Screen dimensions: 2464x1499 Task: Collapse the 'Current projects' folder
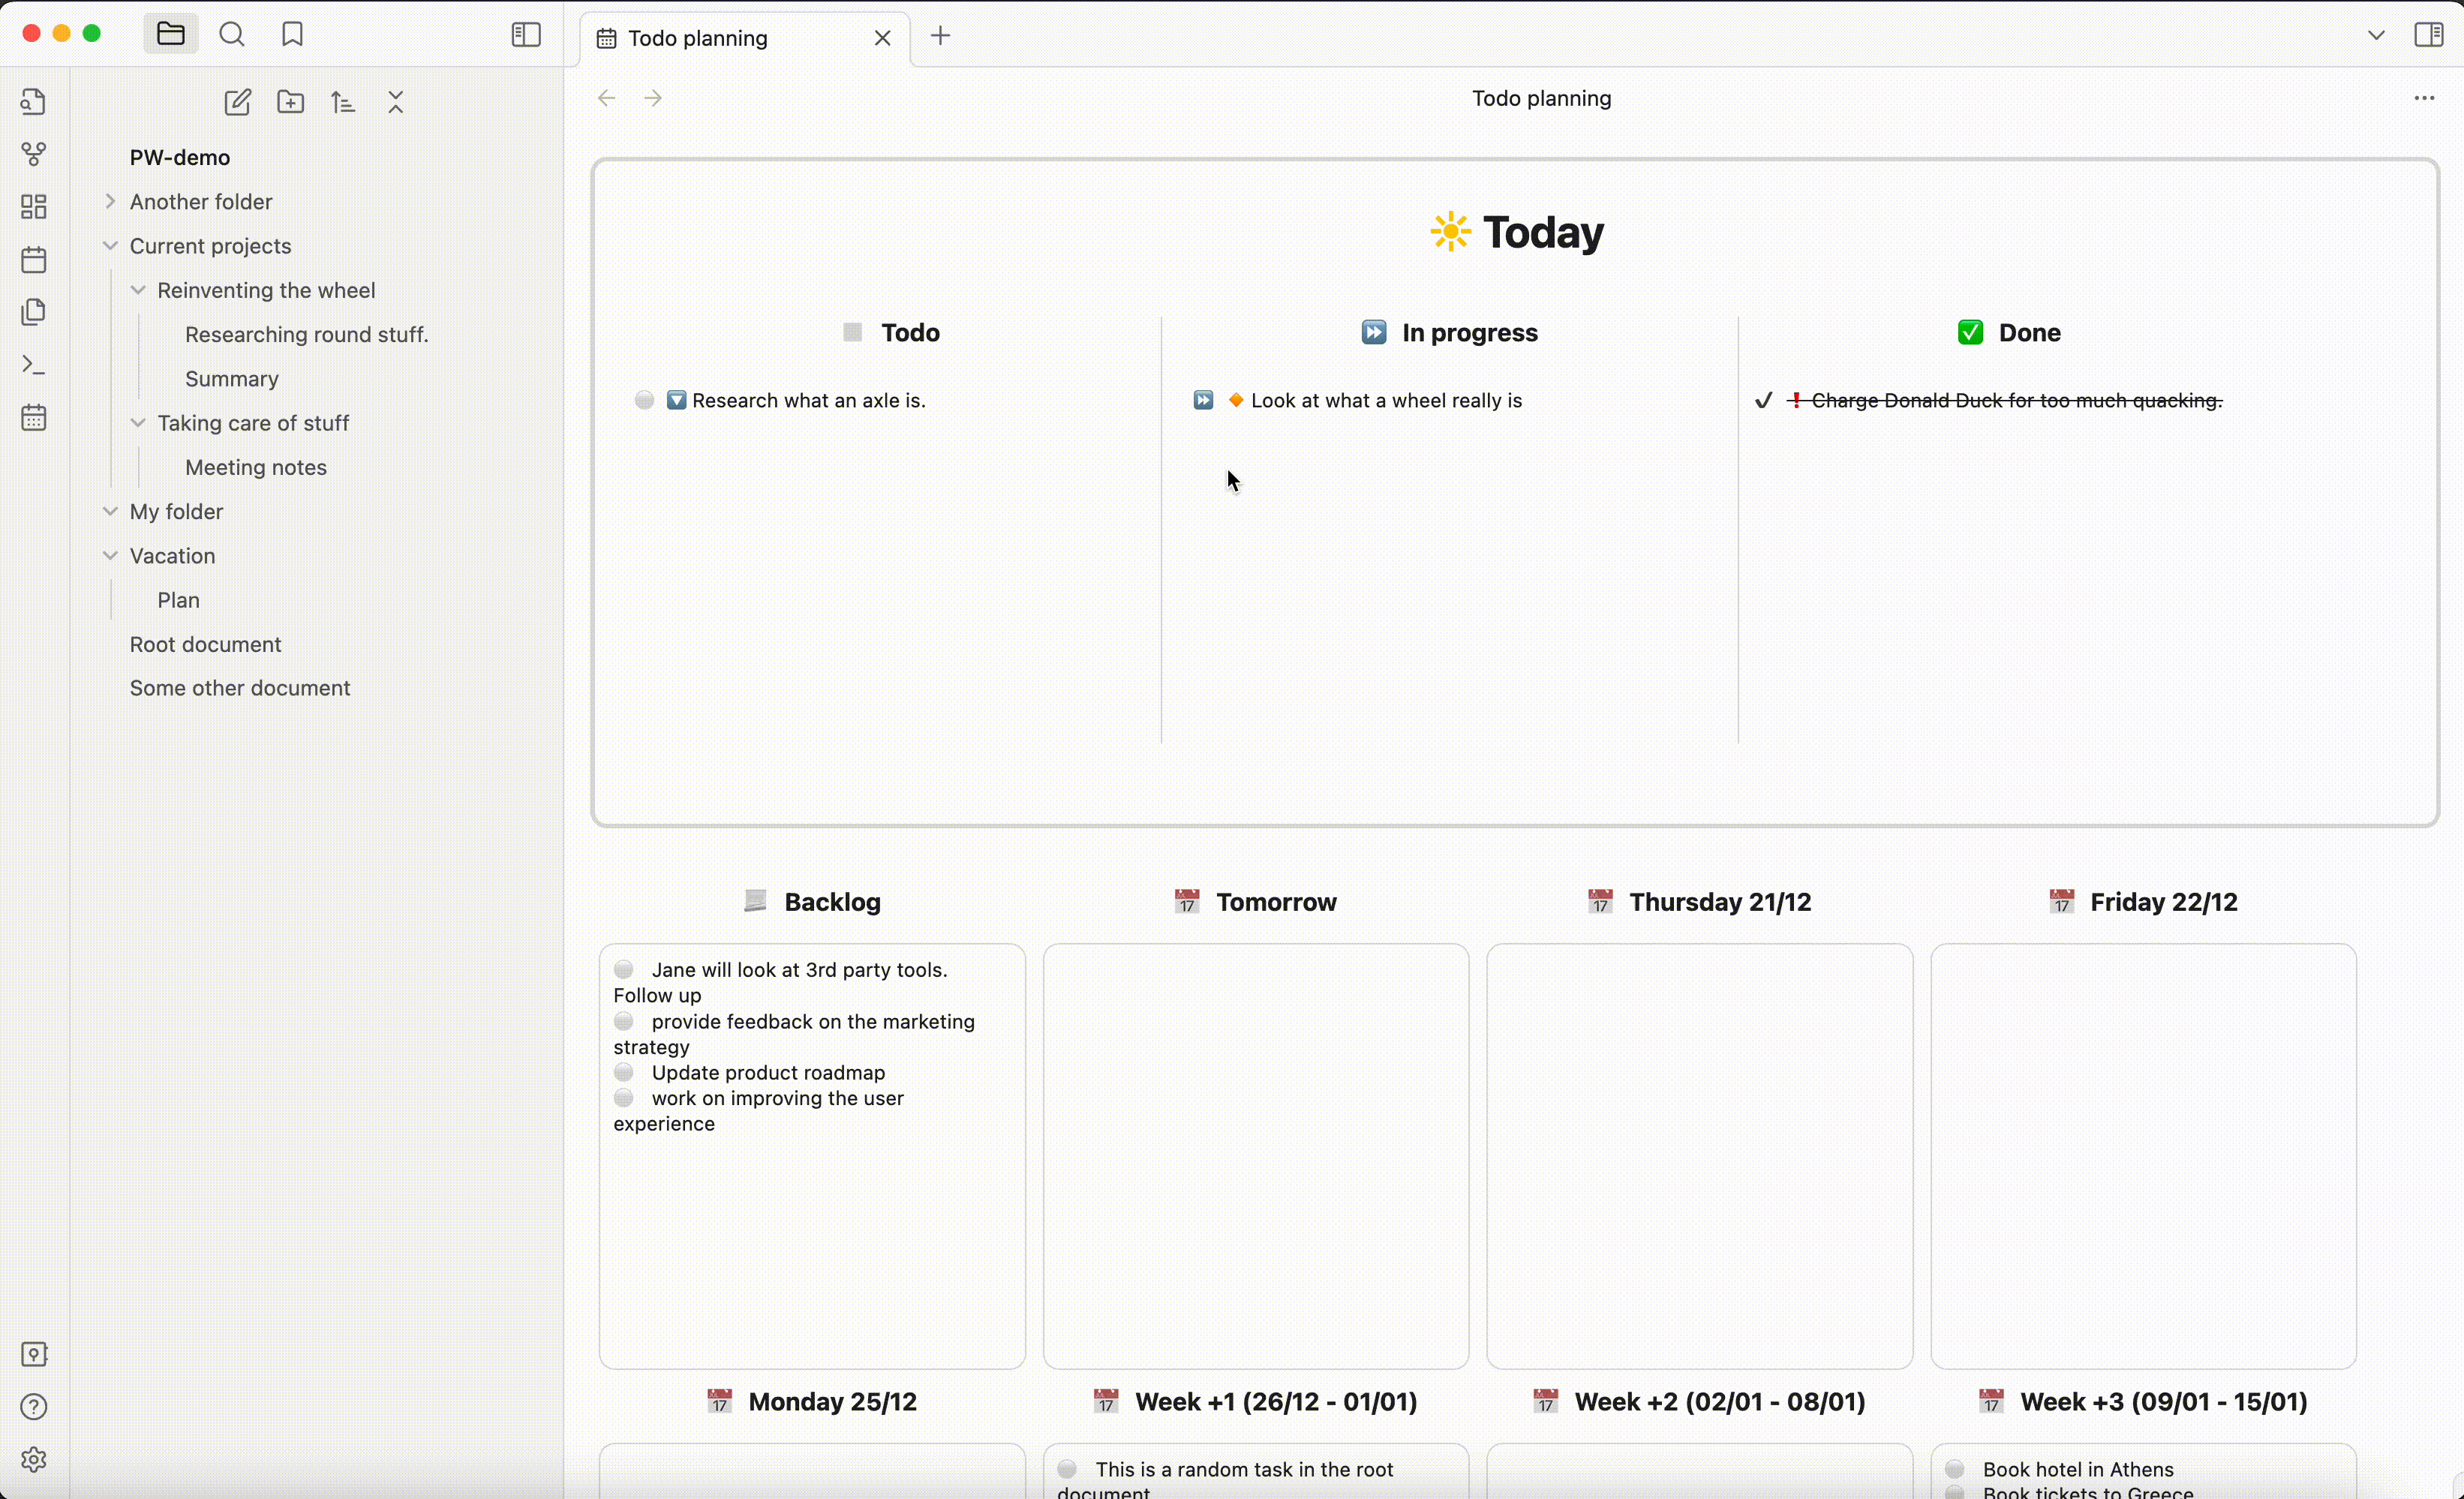coord(110,246)
